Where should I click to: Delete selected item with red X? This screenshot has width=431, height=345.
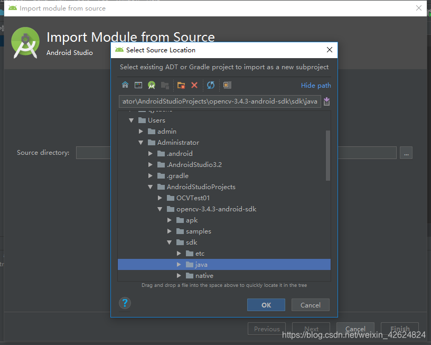click(x=194, y=85)
